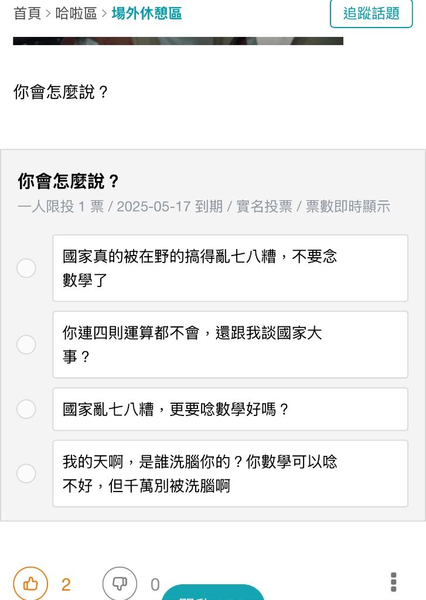Choose poll option box 國家真的被在野的搞得亂七八糟

click(x=230, y=268)
